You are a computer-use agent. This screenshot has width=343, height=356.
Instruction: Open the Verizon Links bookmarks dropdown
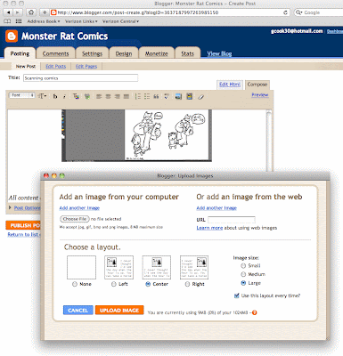(81, 21)
